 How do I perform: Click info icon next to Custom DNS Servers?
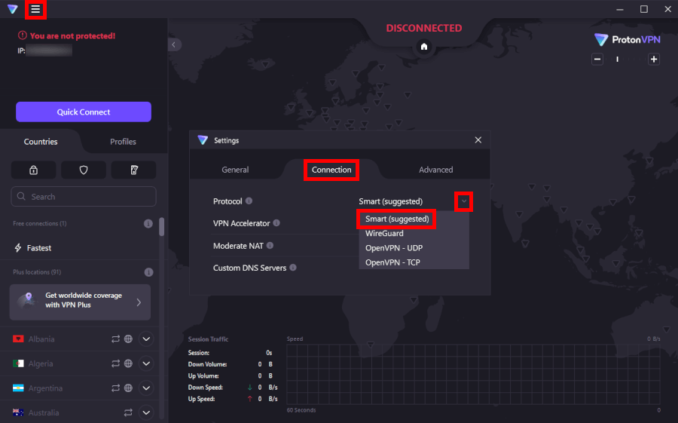pos(293,268)
